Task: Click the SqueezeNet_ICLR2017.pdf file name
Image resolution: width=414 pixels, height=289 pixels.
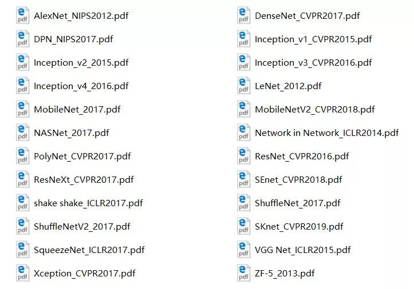Action: click(x=89, y=250)
